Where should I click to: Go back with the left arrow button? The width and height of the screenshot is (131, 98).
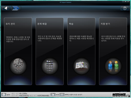(x=6, y=8)
